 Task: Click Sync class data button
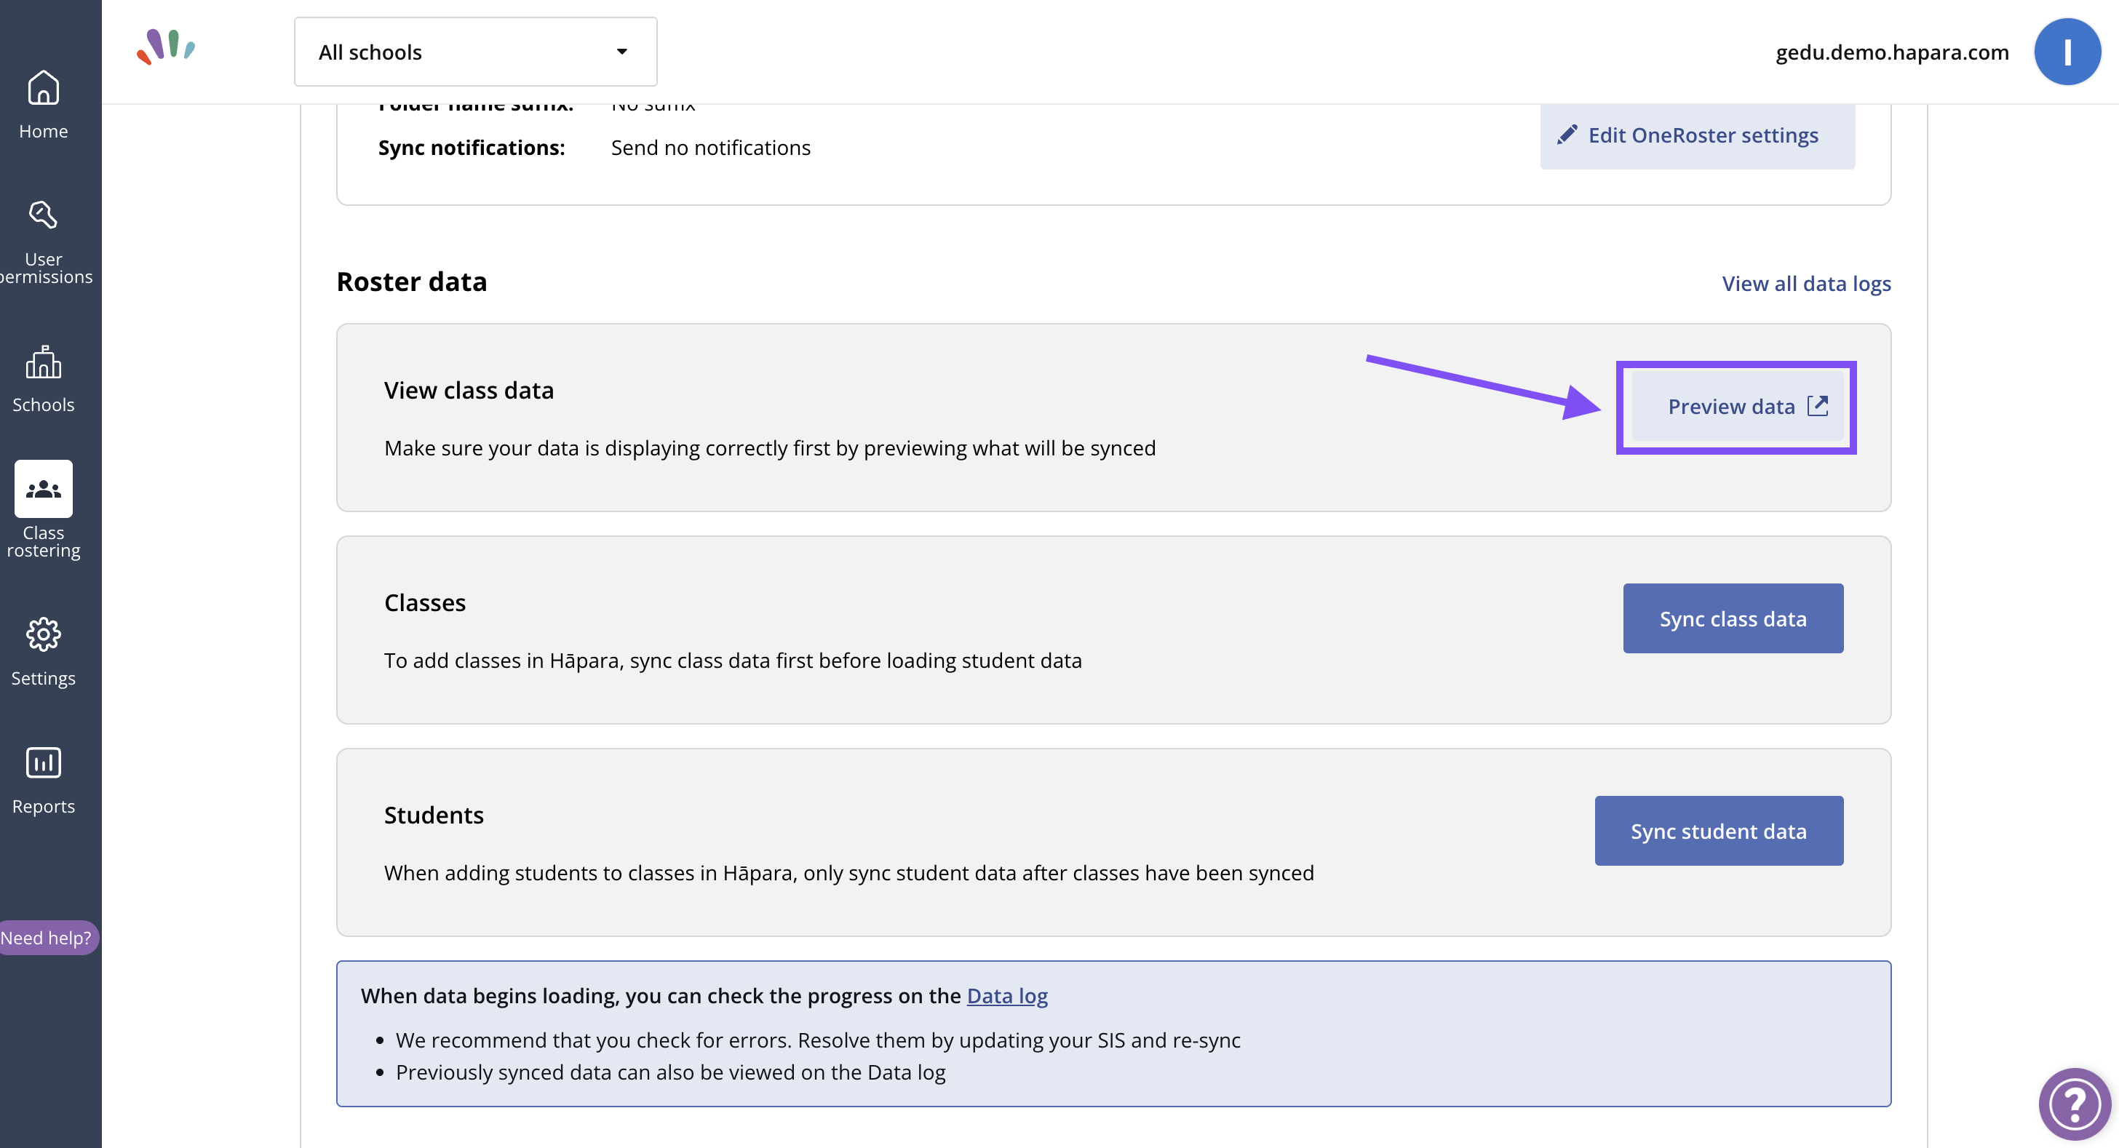[1733, 618]
